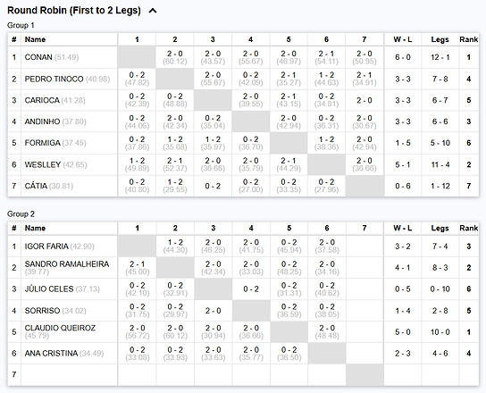Click CLAUDIO QUEIROZ name in Group 2
The height and width of the screenshot is (393, 486).
[x=60, y=328]
